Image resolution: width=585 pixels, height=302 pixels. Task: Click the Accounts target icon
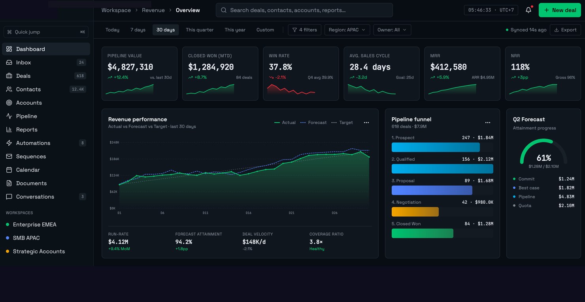pyautogui.click(x=9, y=103)
